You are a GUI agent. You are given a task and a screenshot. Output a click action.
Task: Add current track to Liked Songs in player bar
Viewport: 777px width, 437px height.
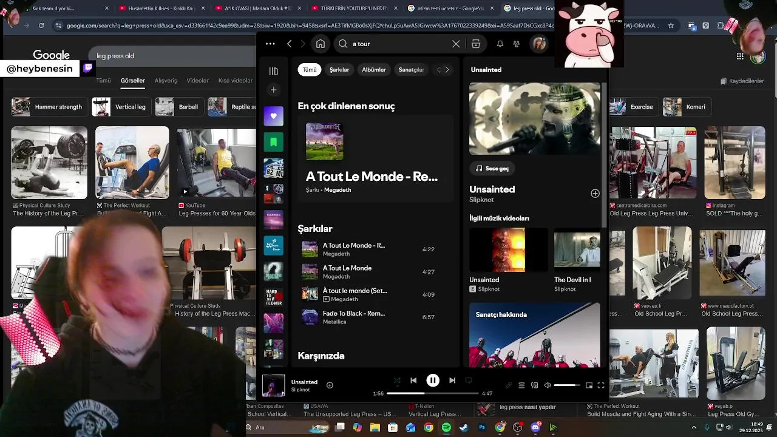click(x=330, y=385)
